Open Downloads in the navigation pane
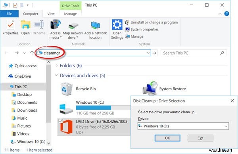238x154 pixels. tap(24, 110)
